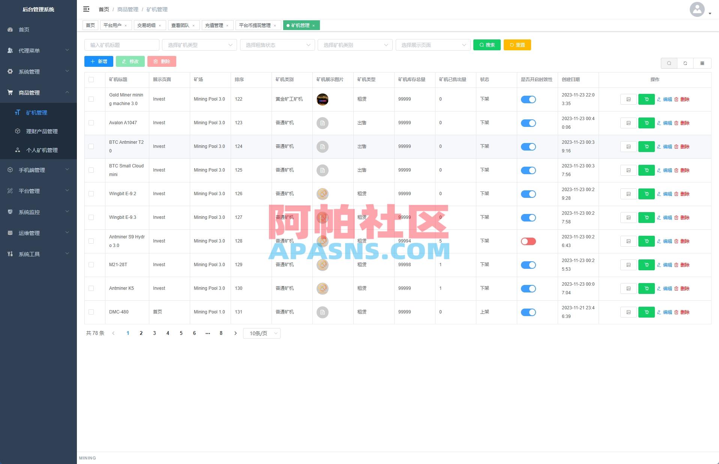Screen dimensions: 719x464
Task: Go to page 4 in pagination
Action: 168,333
